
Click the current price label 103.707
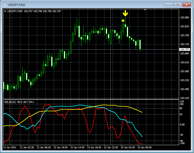coord(185,50)
